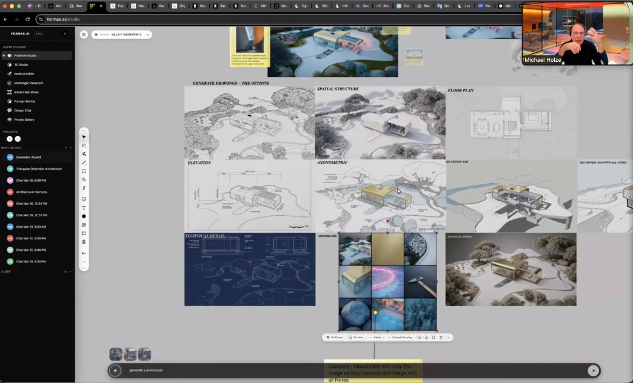Click the undo arrow in toolbar
Image resolution: width=633 pixels, height=383 pixels.
tap(84, 253)
